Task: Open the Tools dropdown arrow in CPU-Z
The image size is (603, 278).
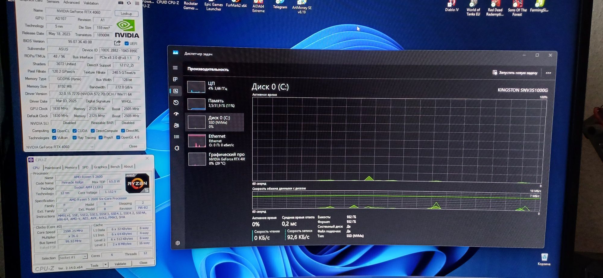Action: (105, 265)
